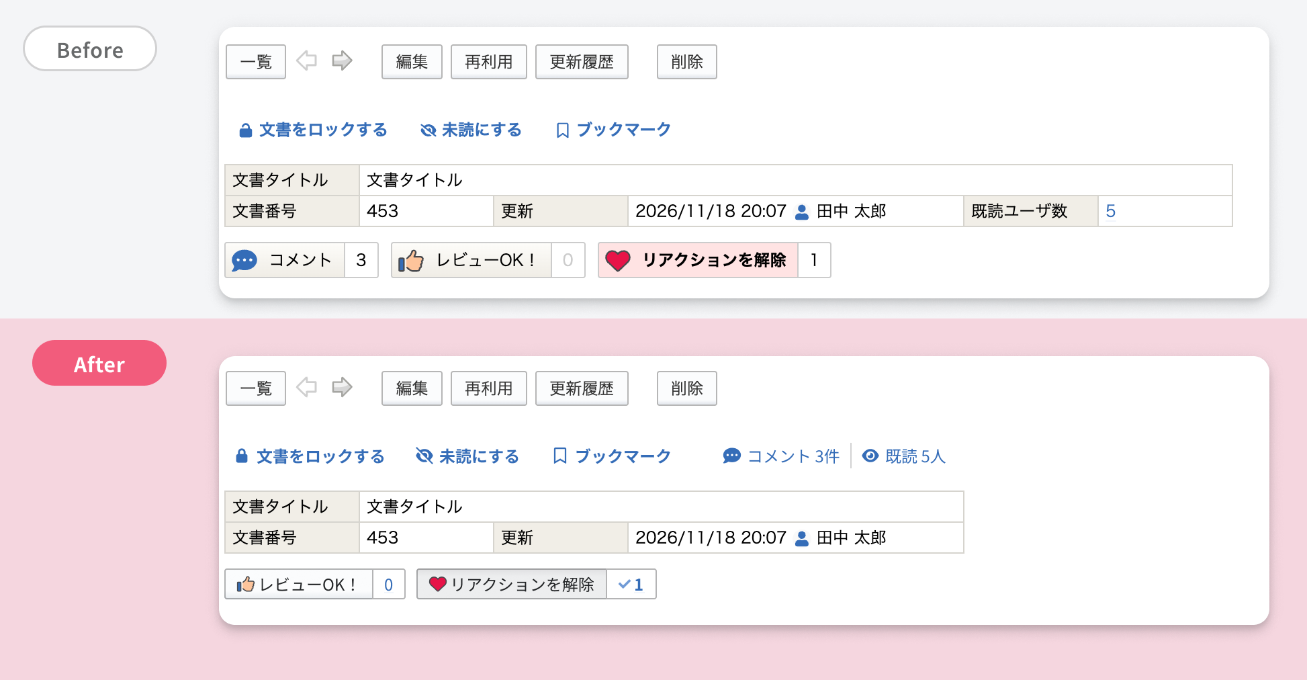Click コメント 3件 link in After panel
Viewport: 1307px width, 680px height.
click(x=793, y=456)
